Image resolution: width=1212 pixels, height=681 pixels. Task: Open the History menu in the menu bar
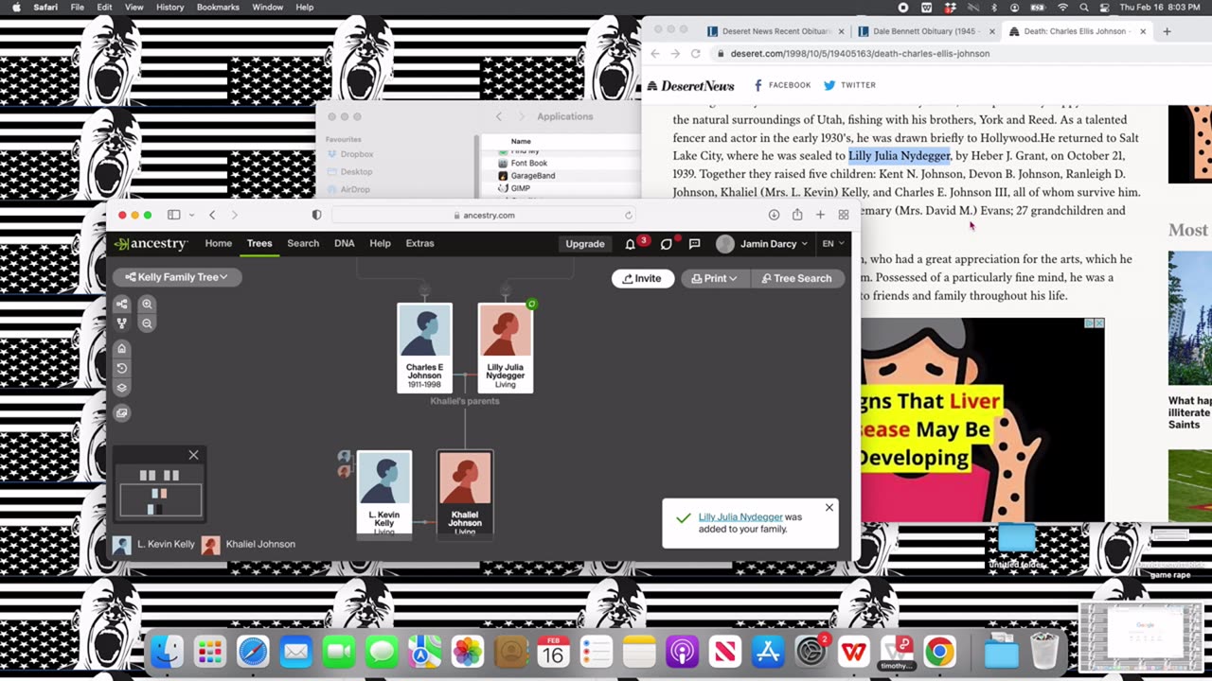169,7
